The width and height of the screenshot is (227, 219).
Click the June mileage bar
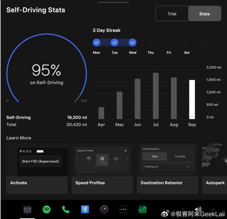137,99
